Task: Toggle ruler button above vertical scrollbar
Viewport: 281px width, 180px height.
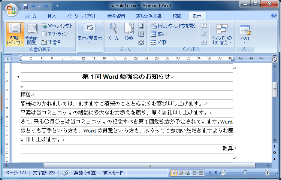Action: coord(275,60)
